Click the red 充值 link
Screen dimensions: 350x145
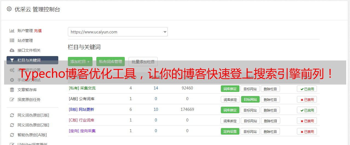click(x=38, y=31)
